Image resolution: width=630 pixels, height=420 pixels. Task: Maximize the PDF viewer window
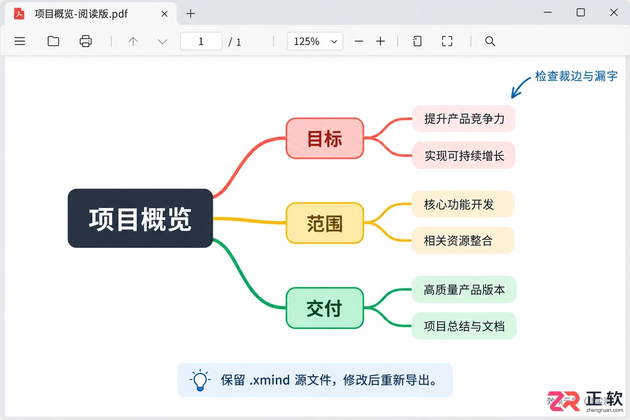tap(581, 13)
